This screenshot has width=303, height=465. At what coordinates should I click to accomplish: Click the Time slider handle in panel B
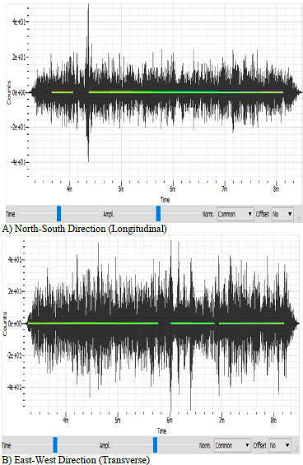pyautogui.click(x=55, y=444)
